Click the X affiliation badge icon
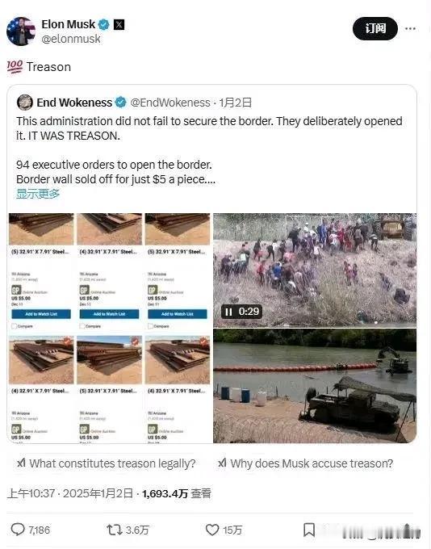The image size is (431, 549). click(119, 24)
